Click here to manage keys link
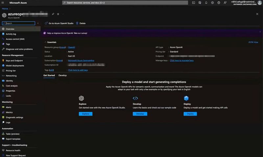This screenshot has width=263, height=157. (182, 60)
